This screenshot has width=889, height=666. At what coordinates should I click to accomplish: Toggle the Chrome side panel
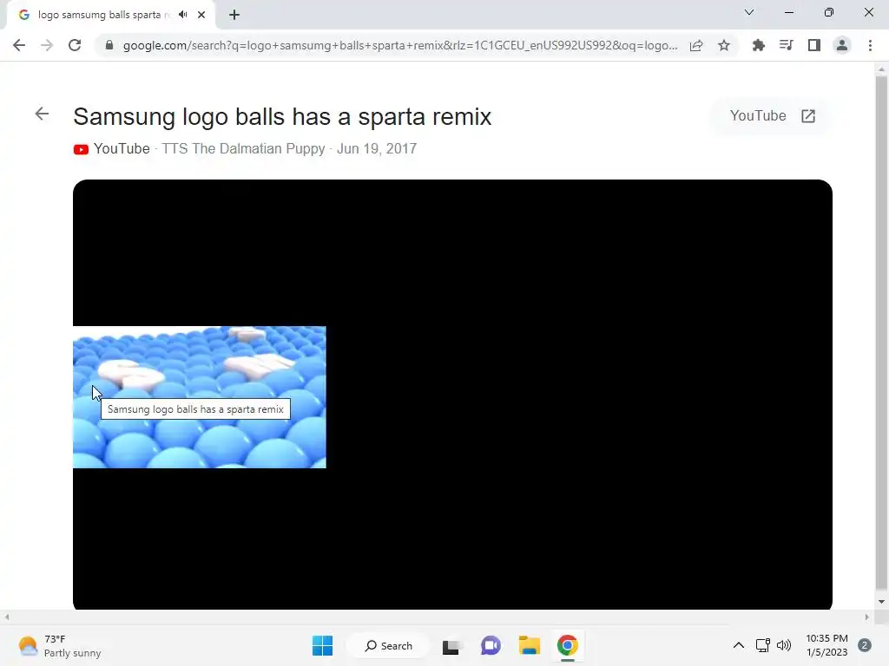[814, 45]
